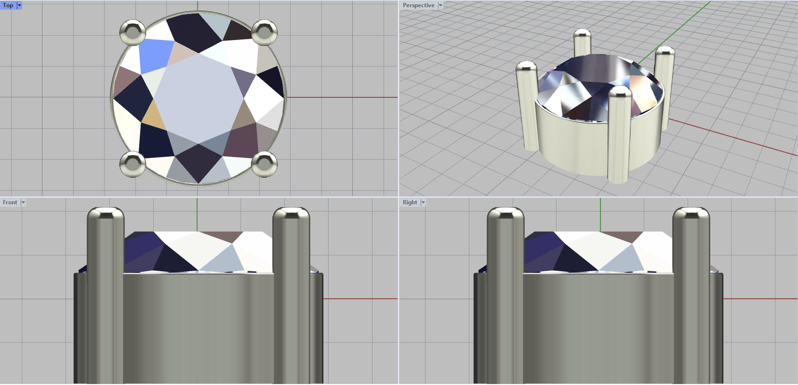Click the Perspective viewport title label
This screenshot has height=385, width=798.
[418, 5]
